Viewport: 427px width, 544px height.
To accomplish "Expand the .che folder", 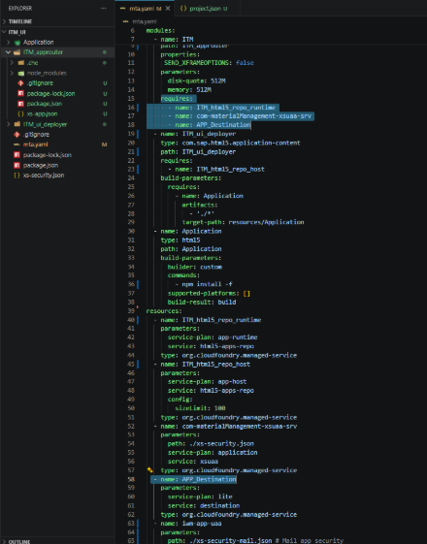I will (x=12, y=63).
